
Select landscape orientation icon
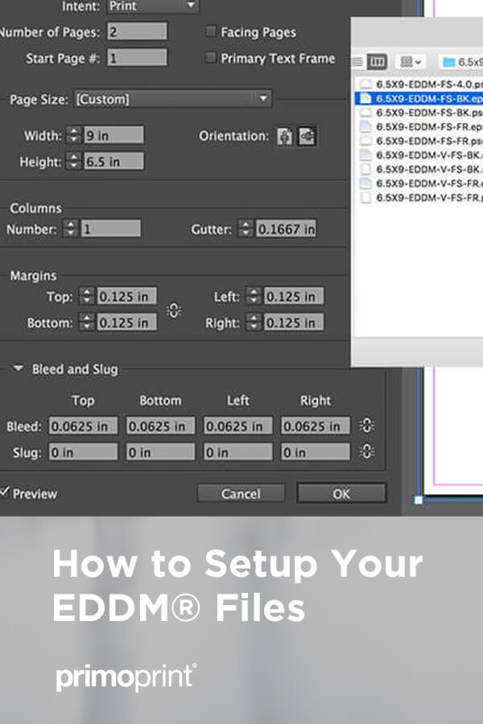click(x=308, y=136)
